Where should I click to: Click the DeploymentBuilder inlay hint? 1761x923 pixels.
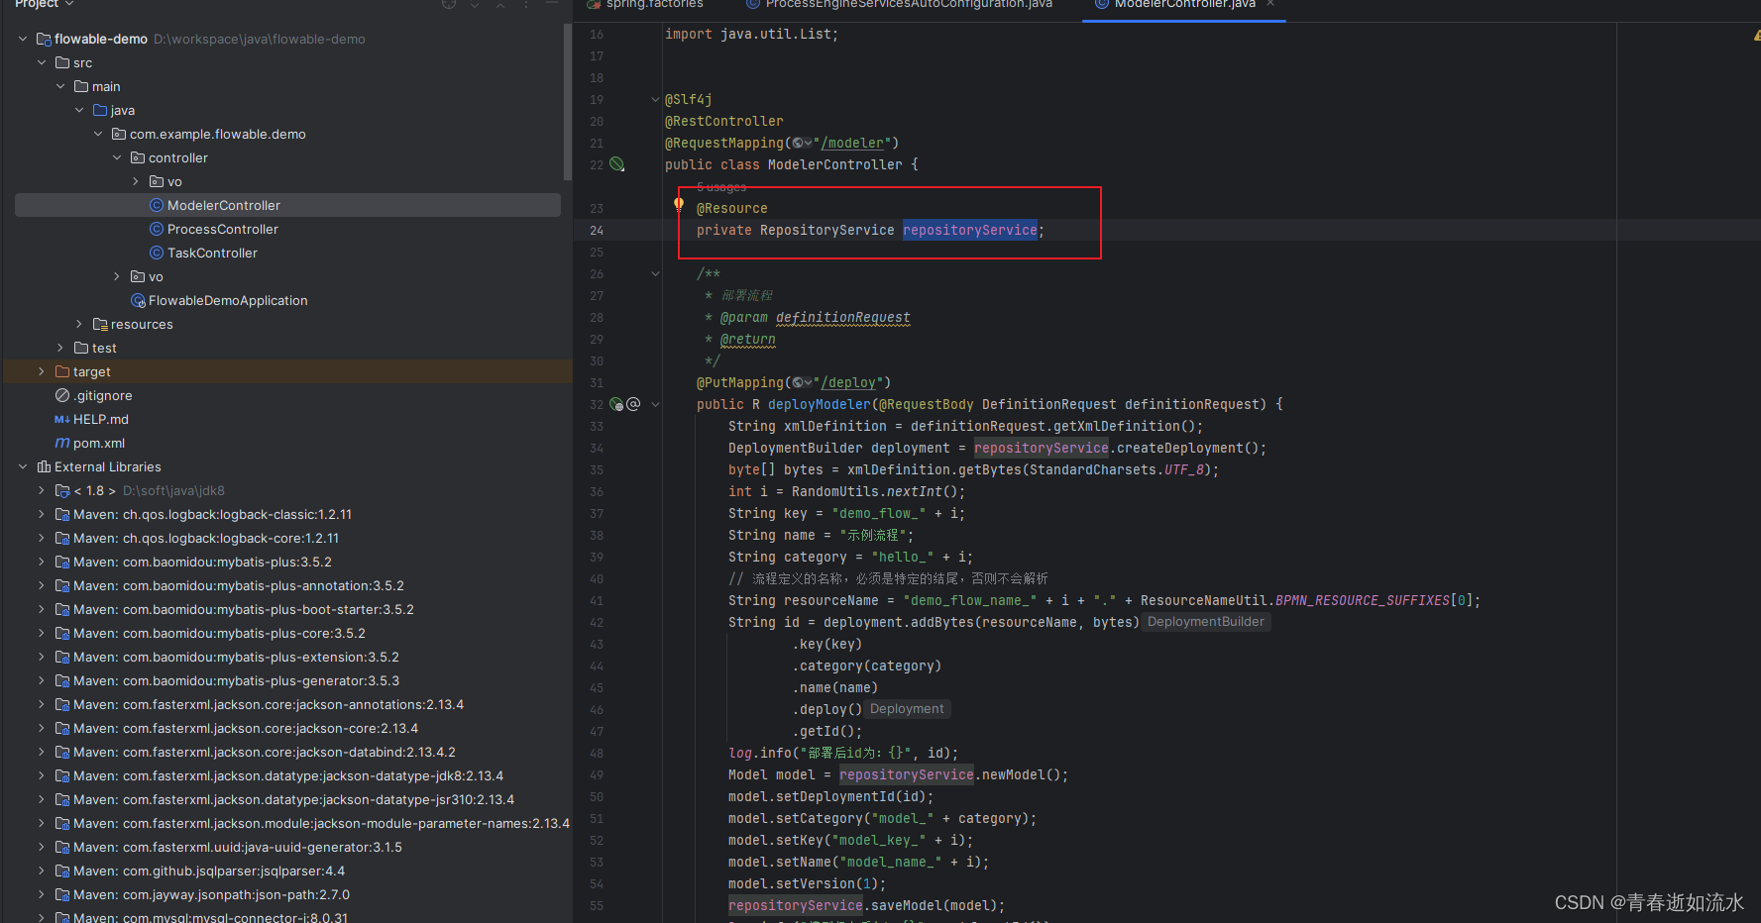(x=1205, y=622)
